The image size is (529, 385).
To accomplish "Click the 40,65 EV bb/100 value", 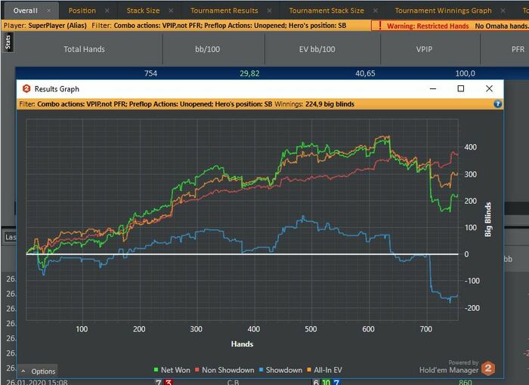I will pyautogui.click(x=365, y=73).
